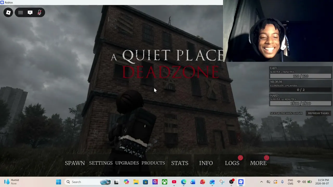
Task: Open Snipping Tool from the taskbar
Action: (x=222, y=182)
